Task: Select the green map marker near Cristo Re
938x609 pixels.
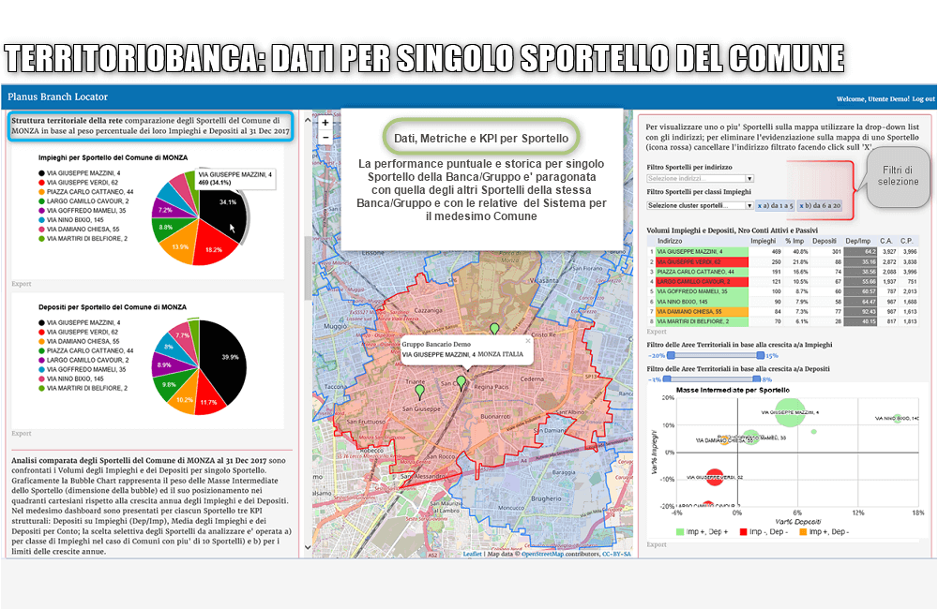Action: 494,328
